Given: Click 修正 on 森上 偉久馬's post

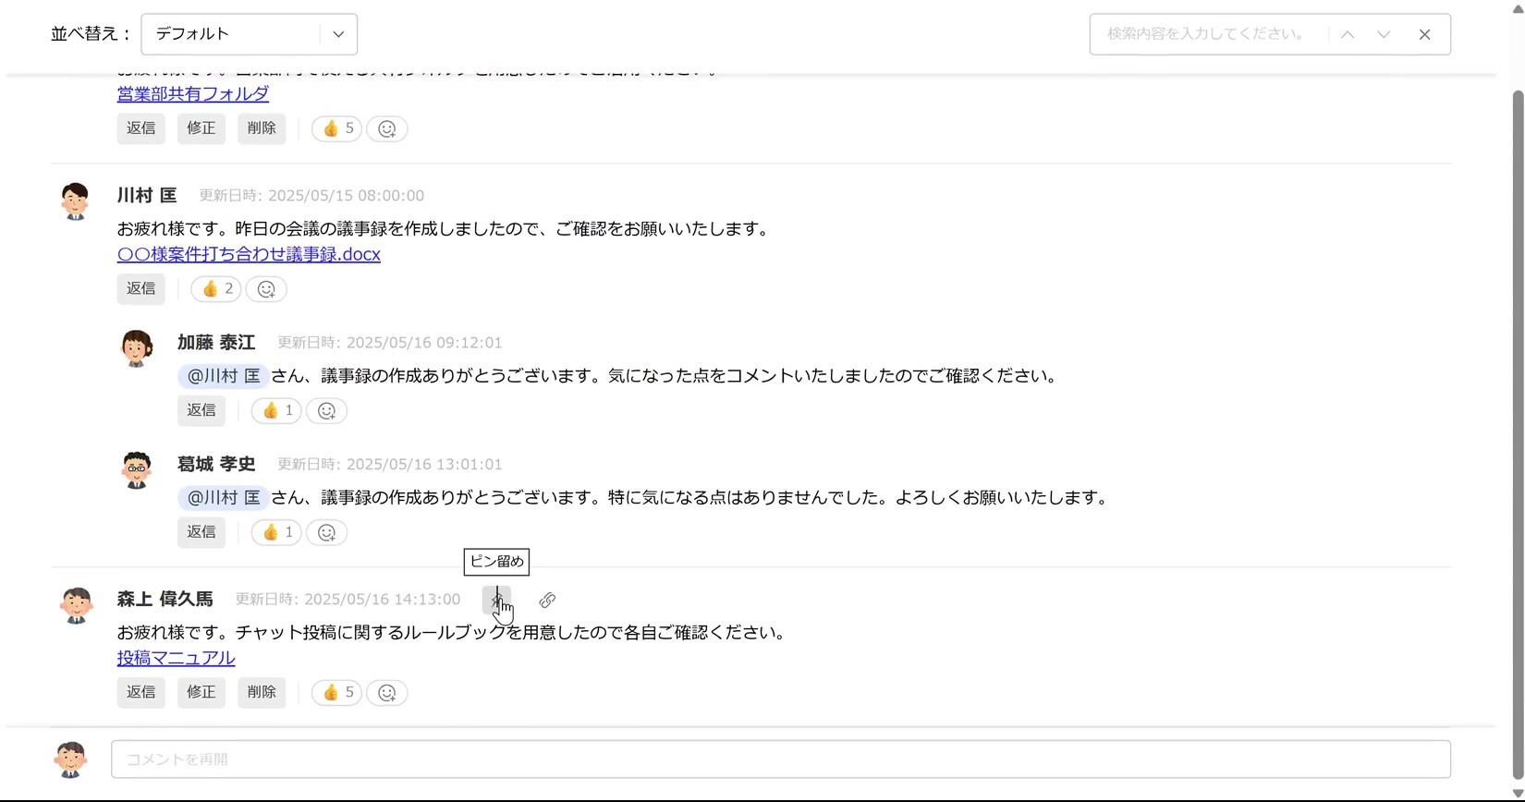Looking at the screenshot, I should [201, 692].
